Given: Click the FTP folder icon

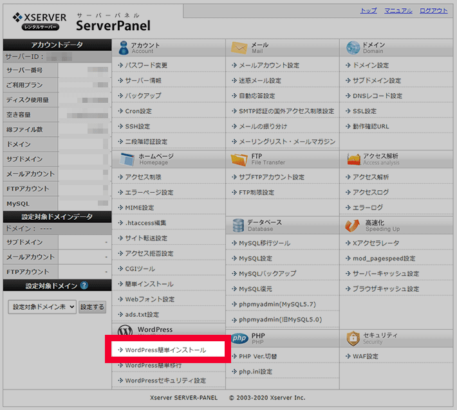Looking at the screenshot, I should click(x=239, y=159).
